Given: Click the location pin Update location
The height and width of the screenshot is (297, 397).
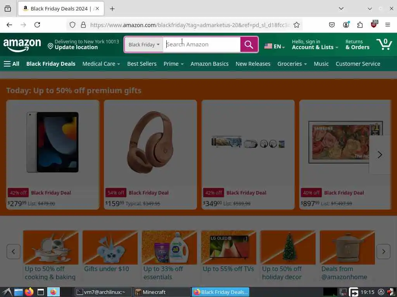Looking at the screenshot, I should (84, 44).
